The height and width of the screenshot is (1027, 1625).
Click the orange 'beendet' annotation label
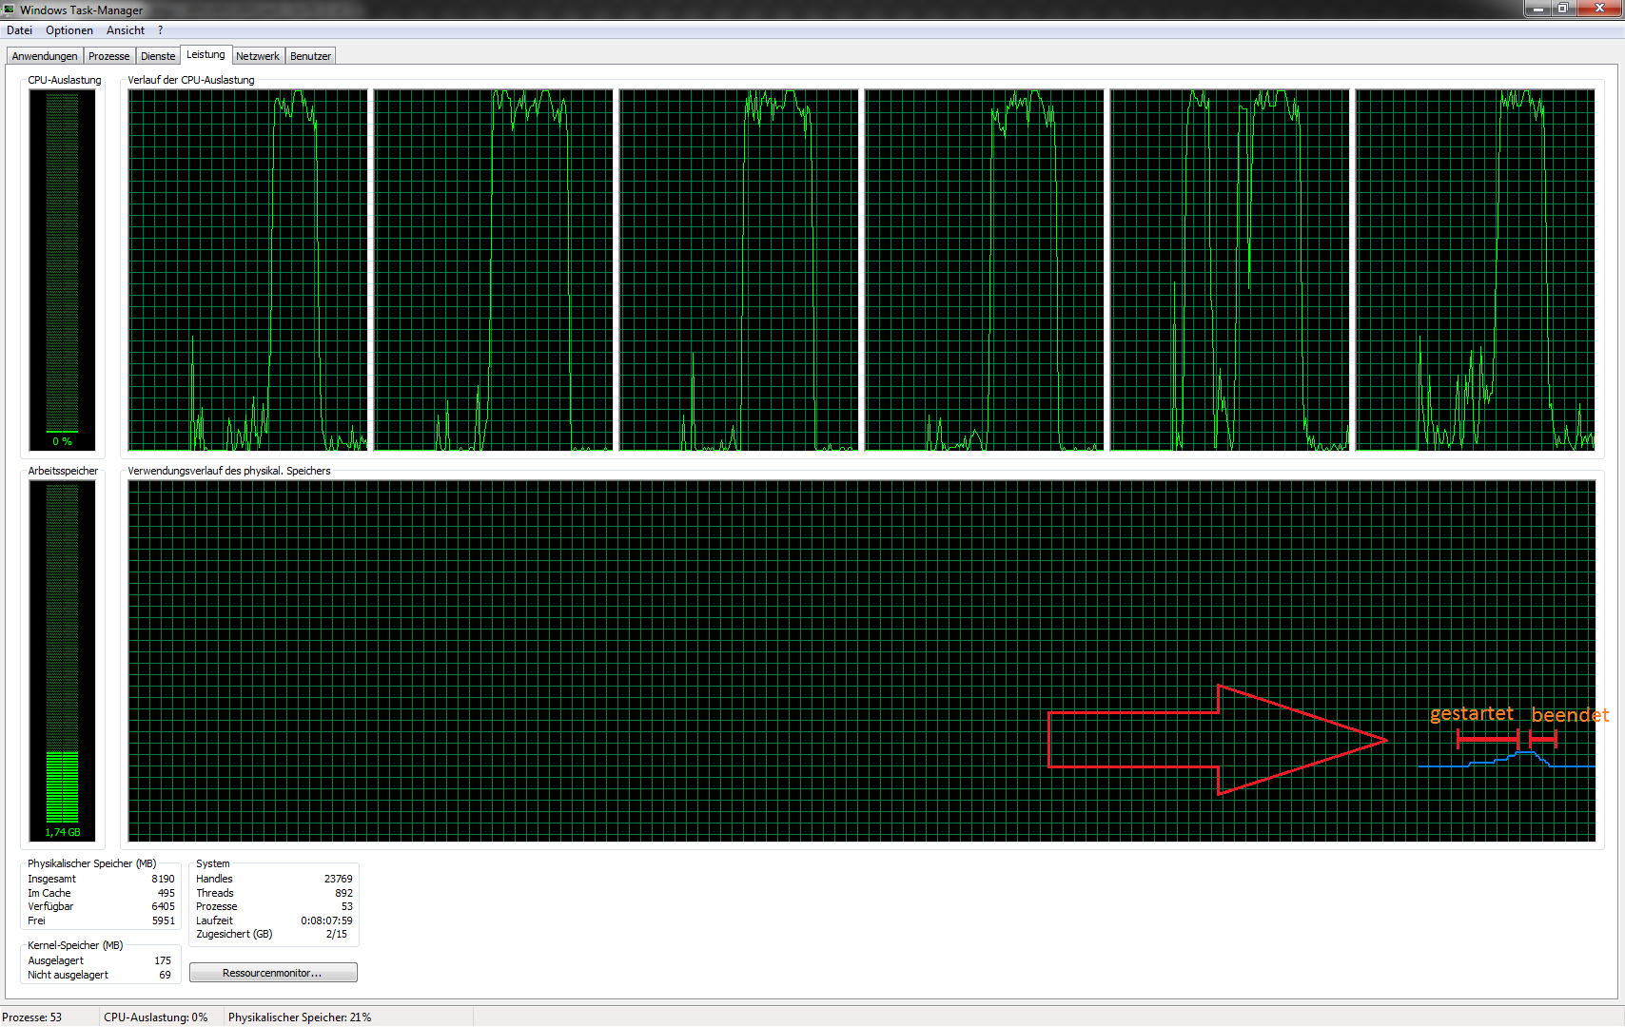coord(1570,715)
